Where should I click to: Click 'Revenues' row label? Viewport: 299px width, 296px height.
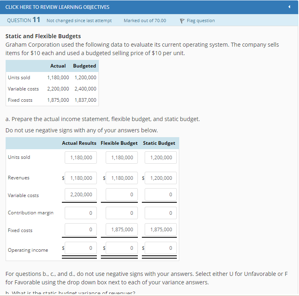click(x=18, y=178)
